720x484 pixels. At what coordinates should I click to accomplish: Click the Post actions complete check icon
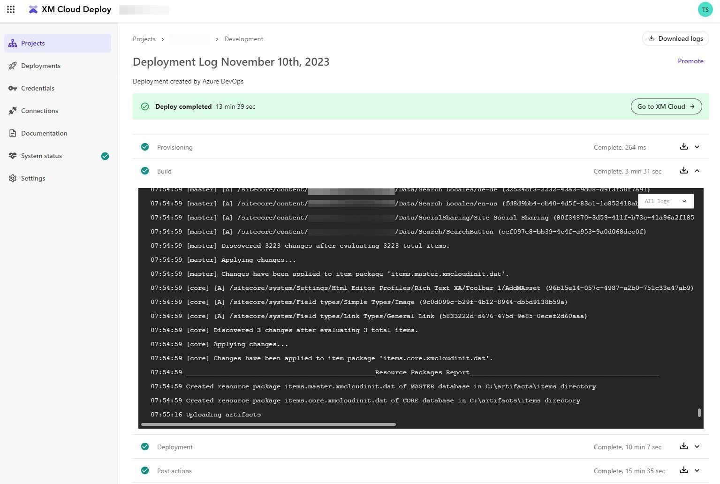point(145,470)
